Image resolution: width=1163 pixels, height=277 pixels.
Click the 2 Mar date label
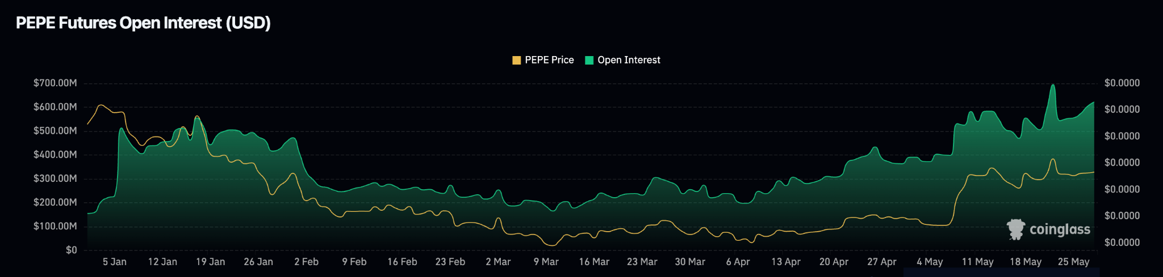tap(498, 262)
